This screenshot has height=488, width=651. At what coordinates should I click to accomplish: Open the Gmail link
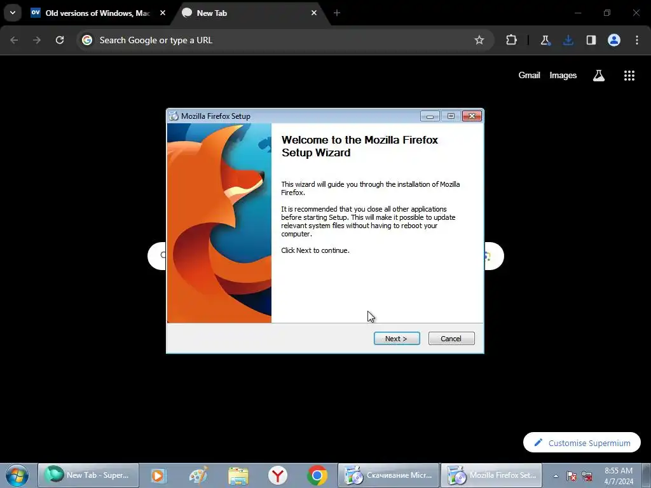tap(529, 76)
